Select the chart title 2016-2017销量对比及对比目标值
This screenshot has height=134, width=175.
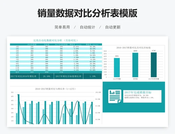(x=133, y=48)
